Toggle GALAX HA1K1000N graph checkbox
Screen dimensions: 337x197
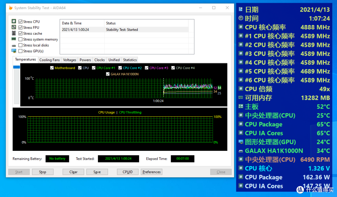pos(108,74)
